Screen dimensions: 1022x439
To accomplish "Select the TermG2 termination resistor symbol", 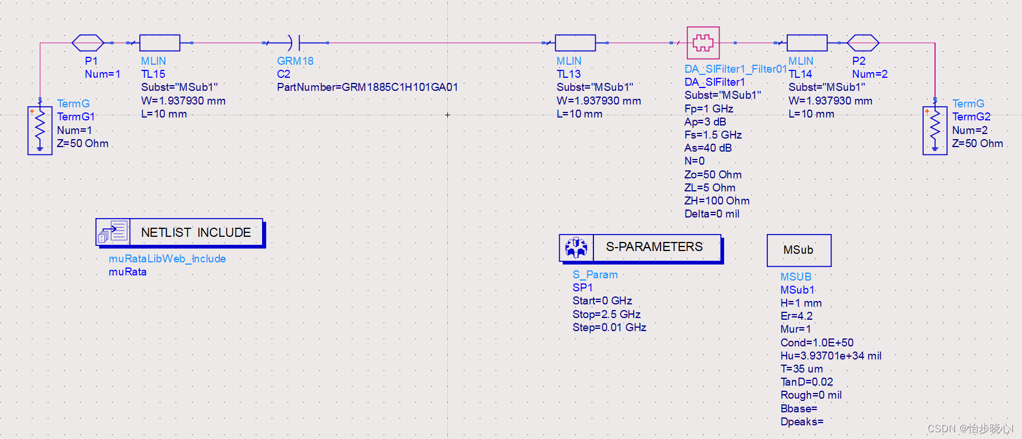I will tap(935, 130).
